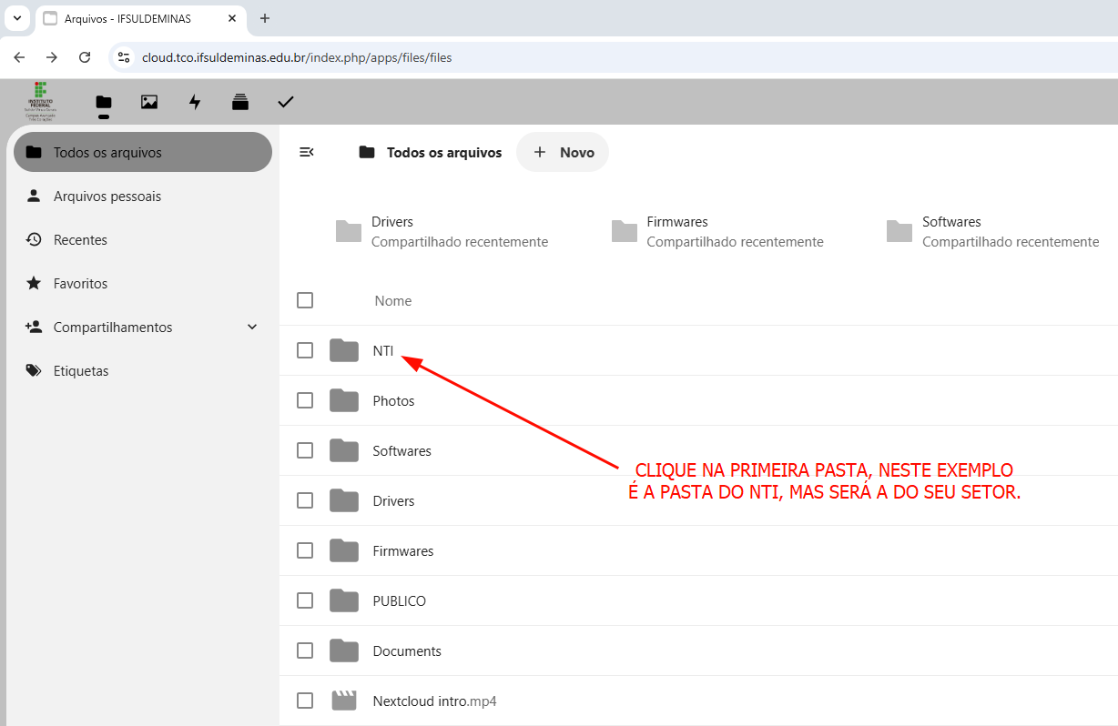Open the browser tab search dropdown arrow
The height and width of the screenshot is (726, 1118).
click(x=16, y=18)
